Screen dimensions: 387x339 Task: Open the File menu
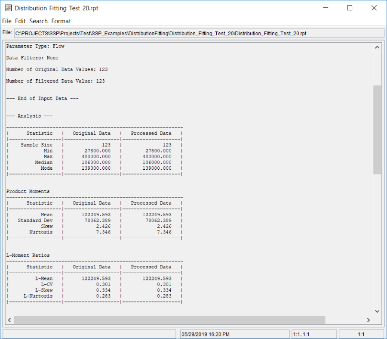6,21
